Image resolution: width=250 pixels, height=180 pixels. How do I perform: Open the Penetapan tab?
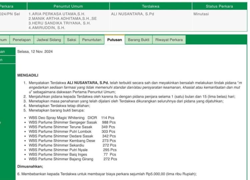[x=22, y=40]
